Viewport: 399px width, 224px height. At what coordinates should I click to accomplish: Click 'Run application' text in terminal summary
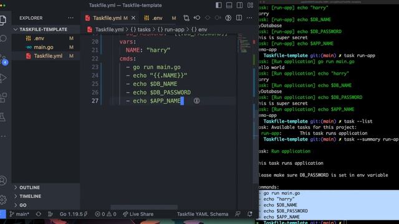(x=291, y=151)
